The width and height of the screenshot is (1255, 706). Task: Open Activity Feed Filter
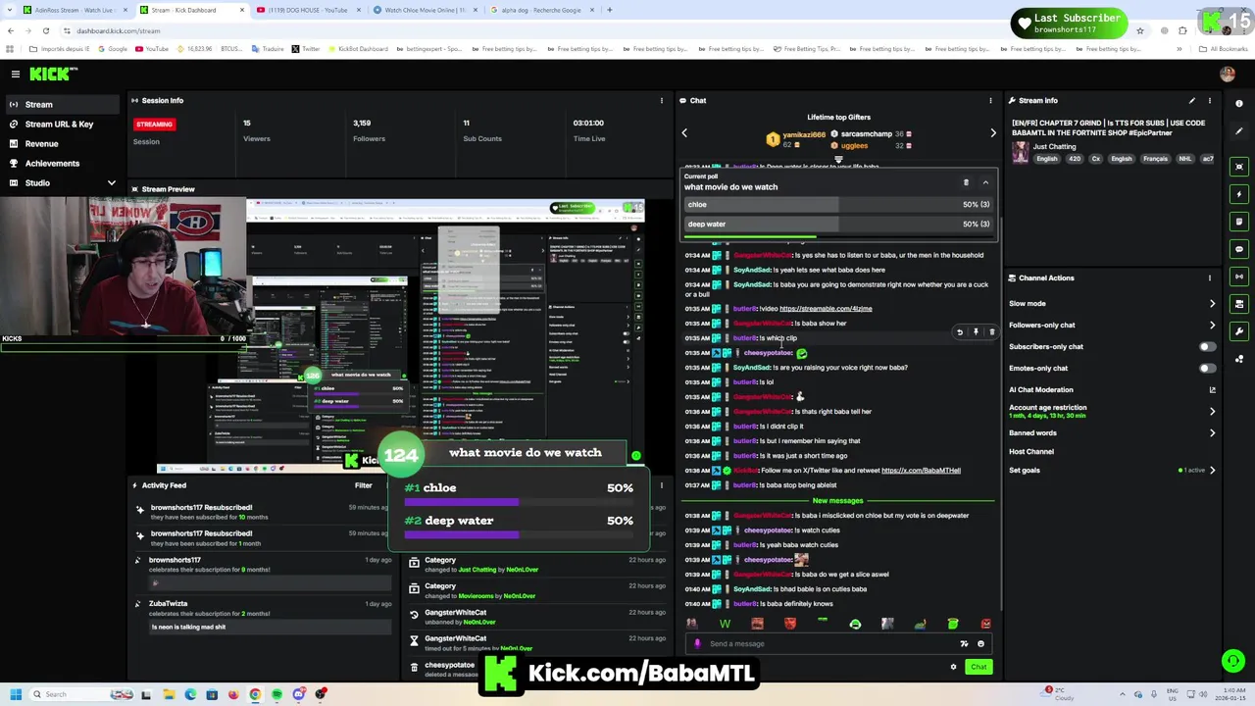tap(364, 485)
